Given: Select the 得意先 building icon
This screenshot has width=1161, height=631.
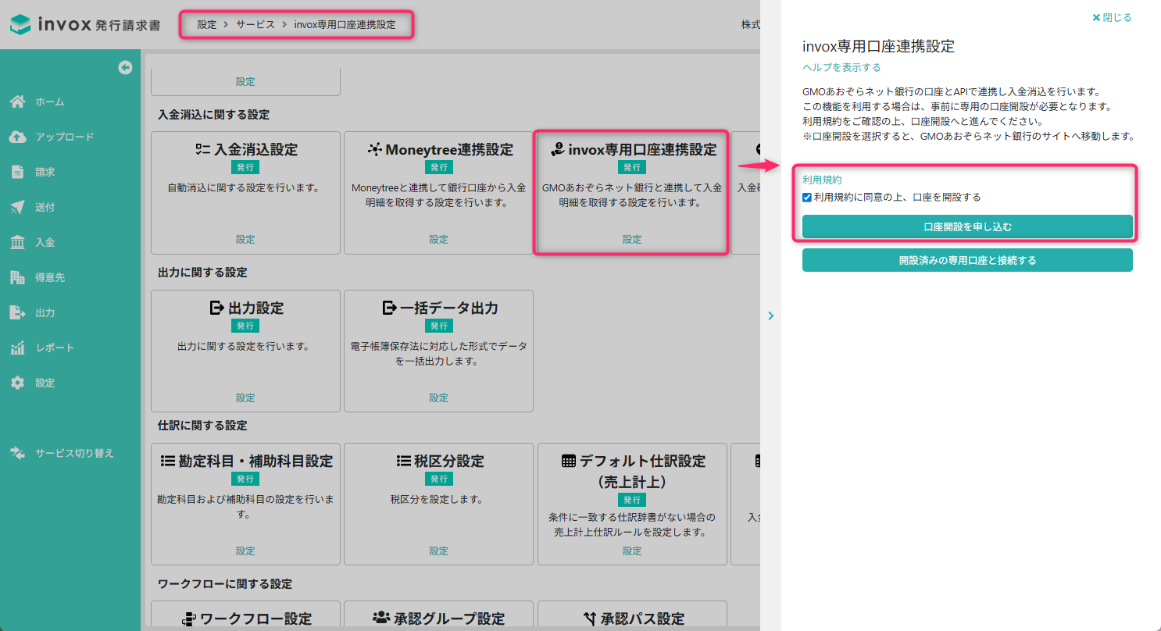Looking at the screenshot, I should tap(17, 277).
